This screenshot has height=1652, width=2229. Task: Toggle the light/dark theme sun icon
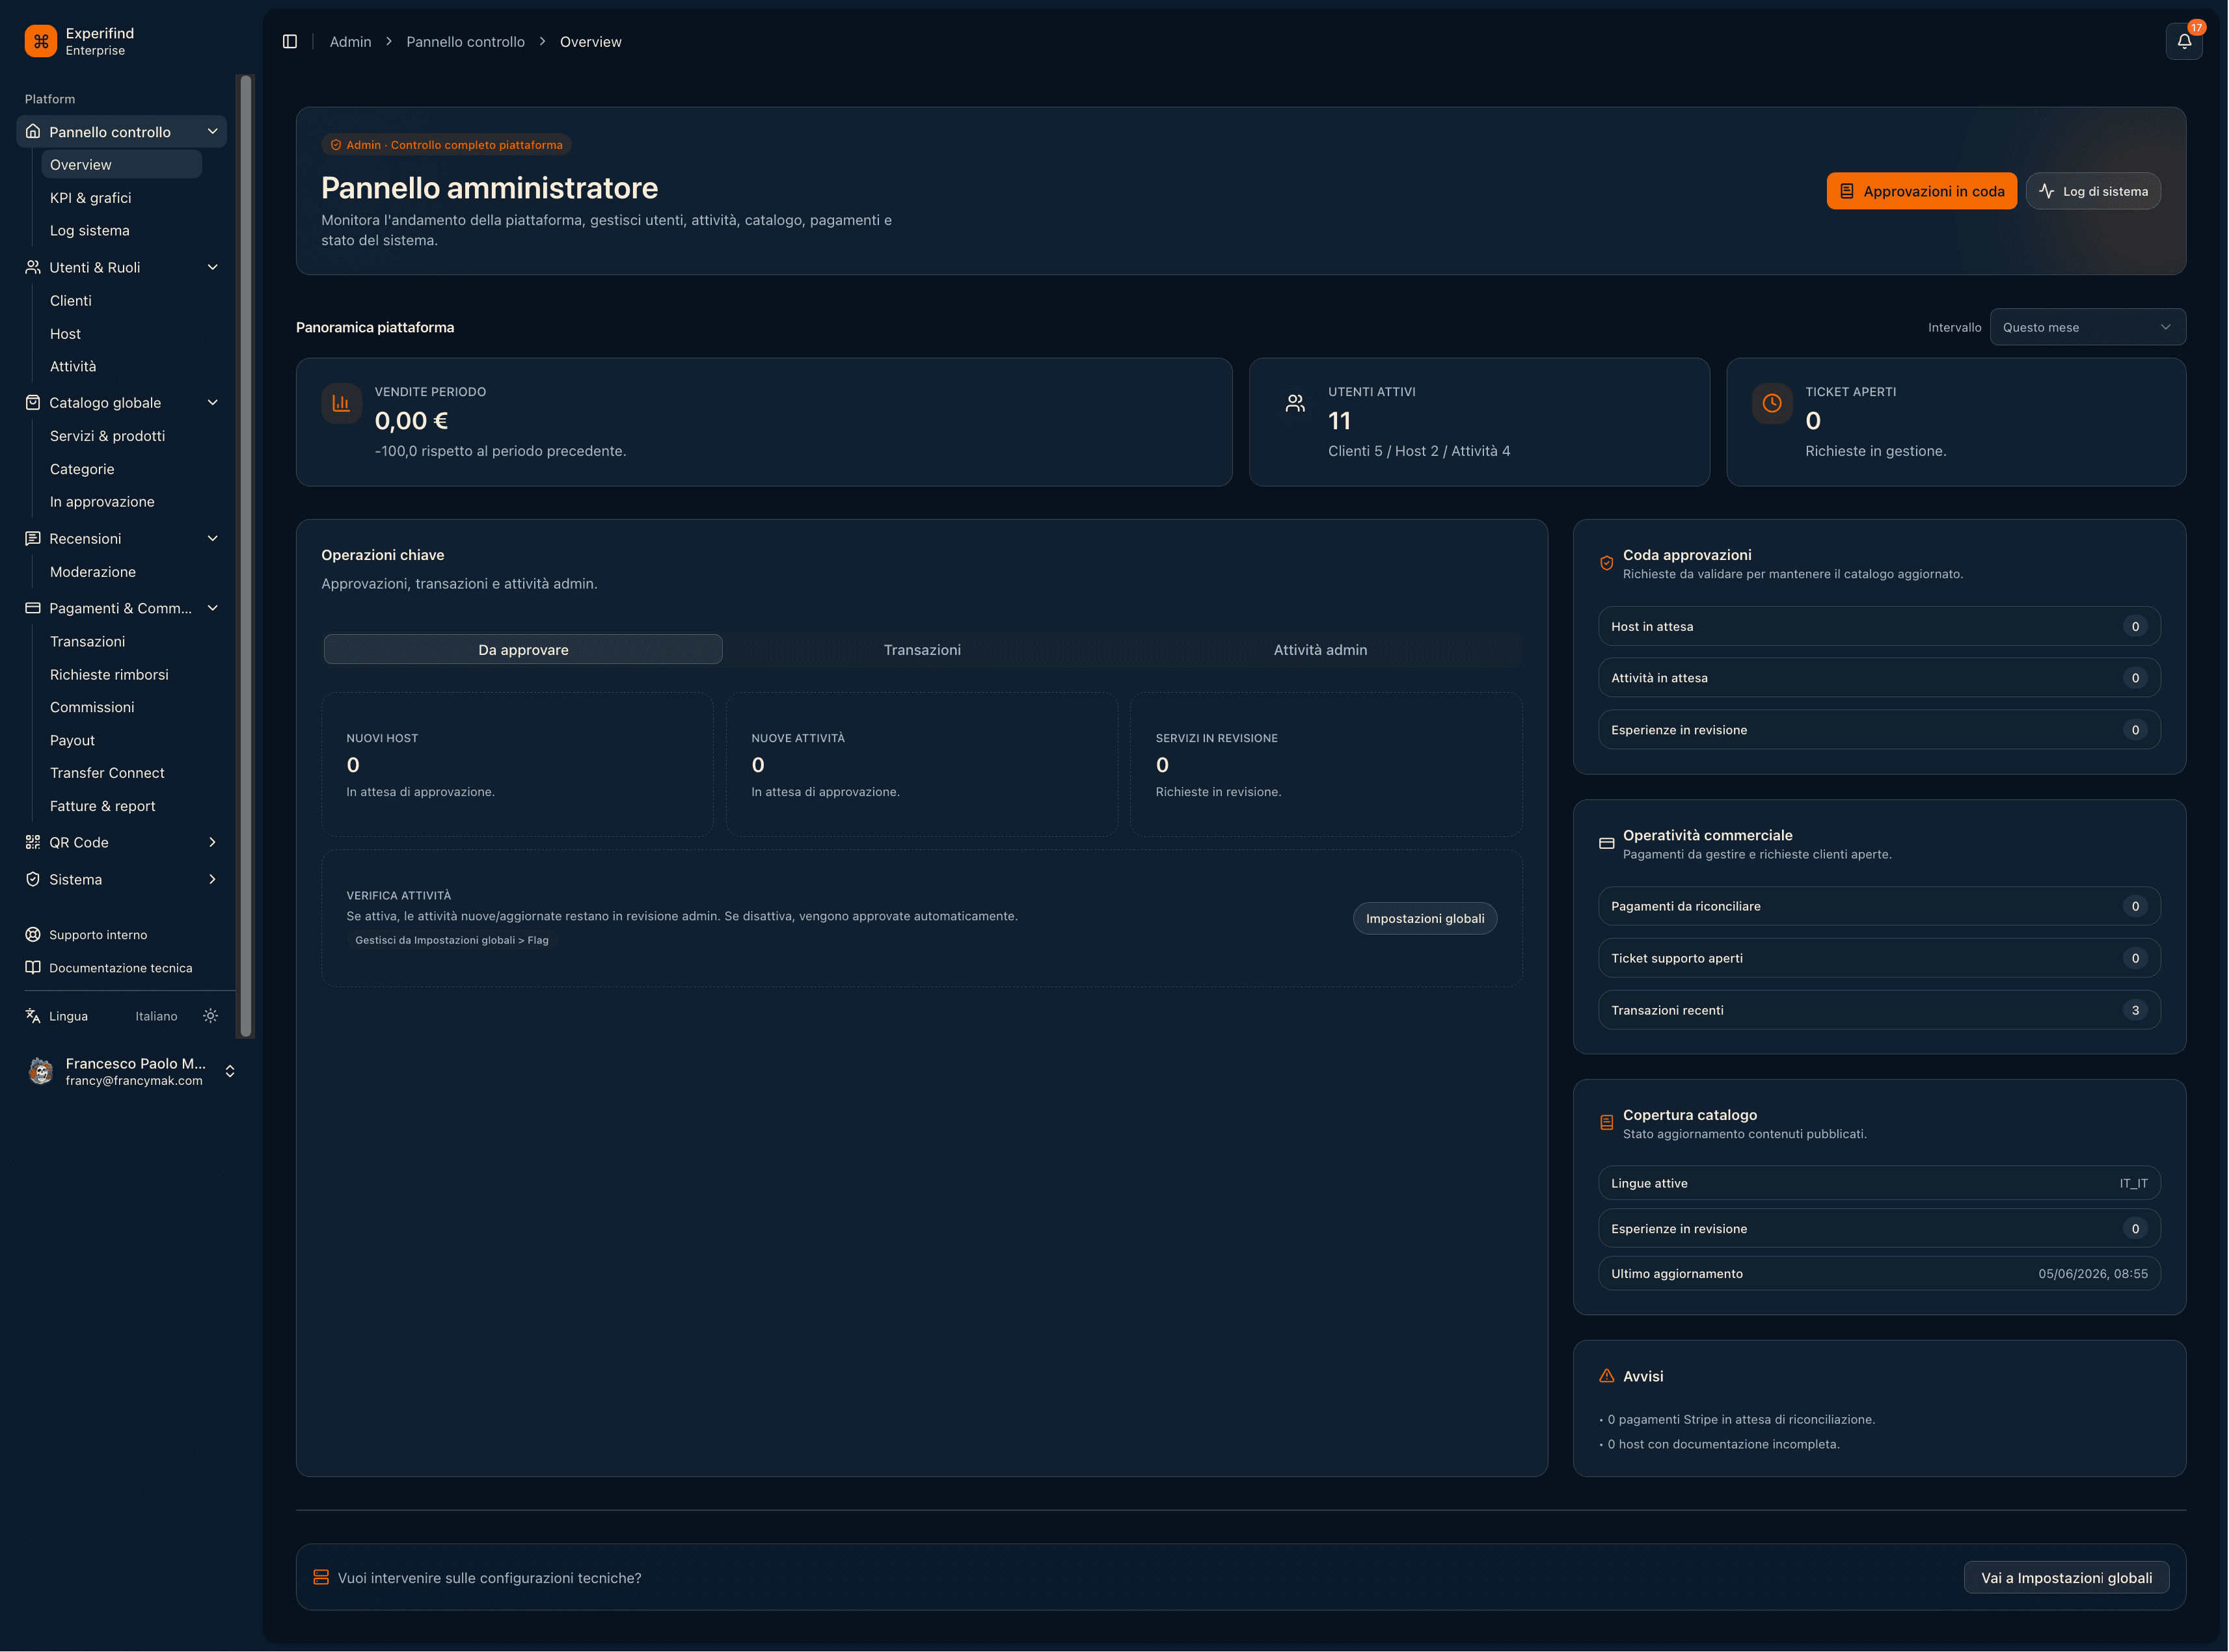tap(210, 1015)
